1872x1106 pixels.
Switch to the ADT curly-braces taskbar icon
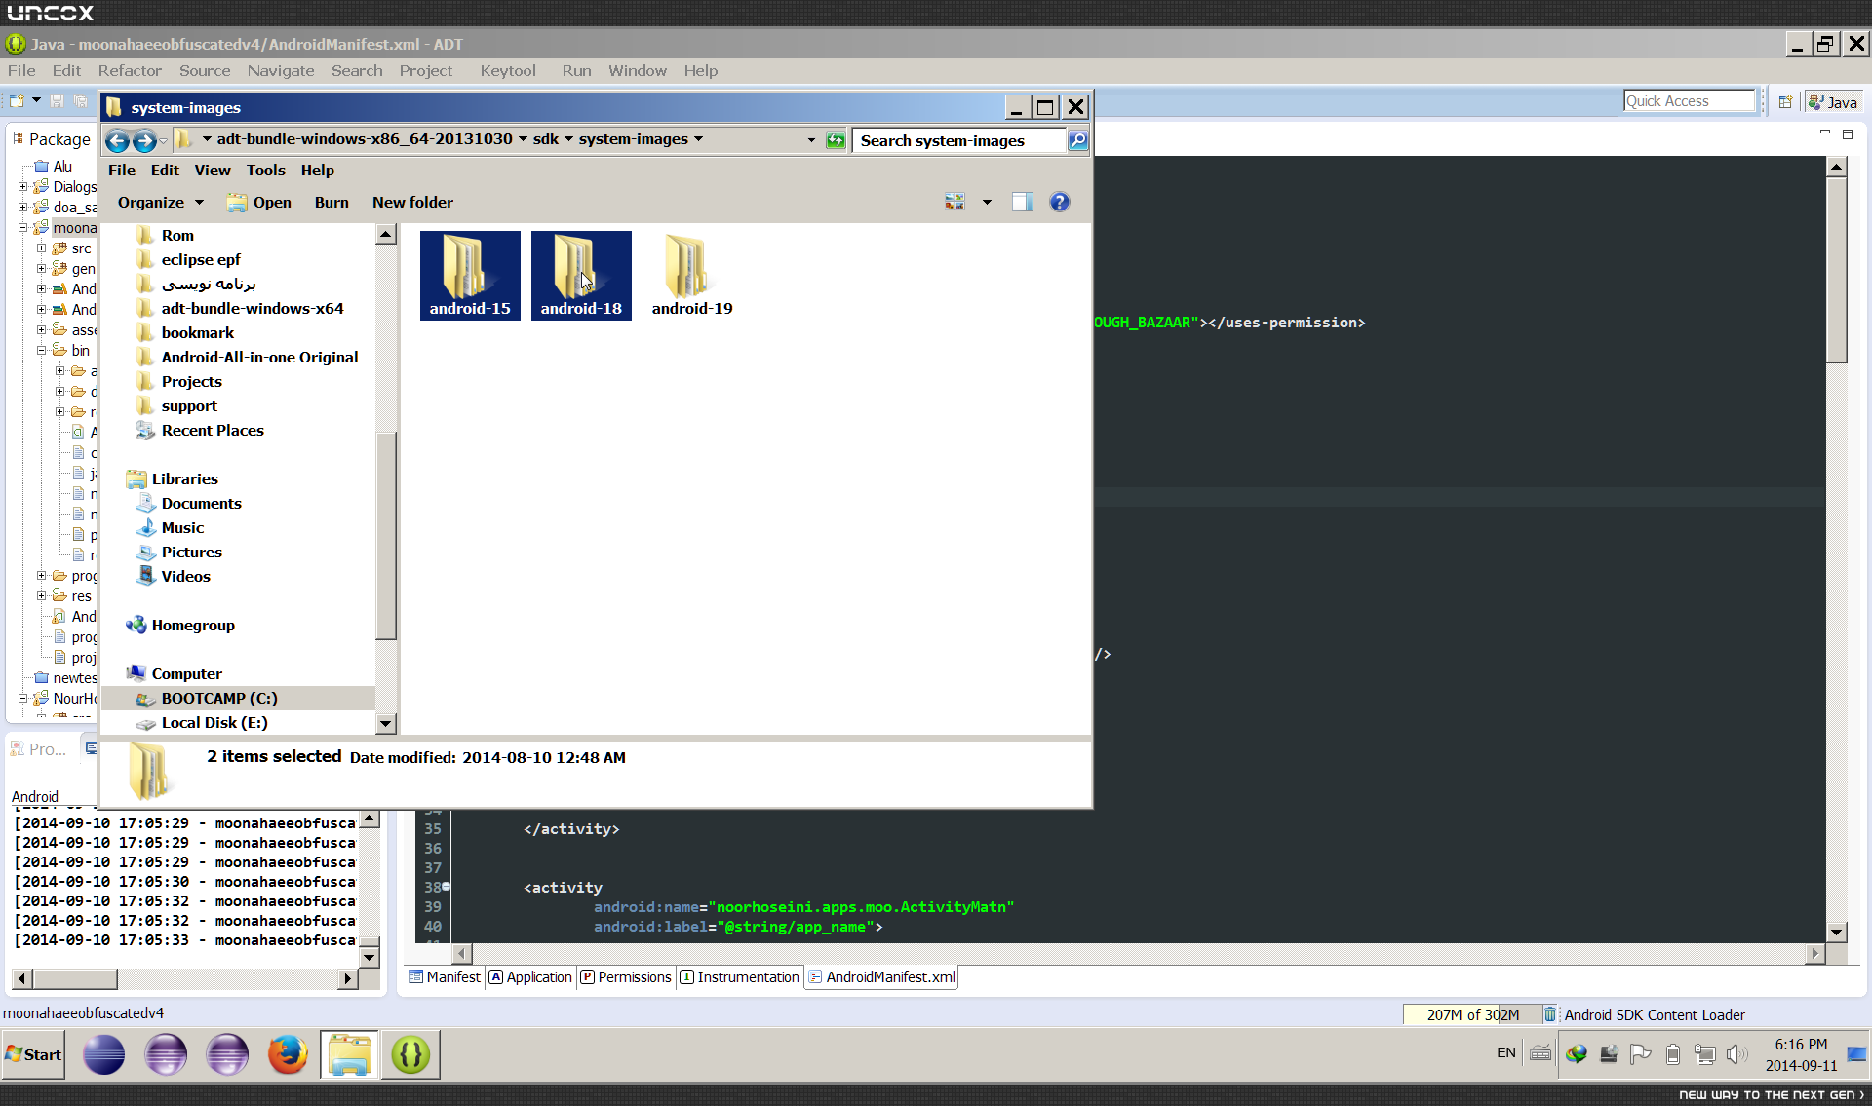pyautogui.click(x=410, y=1054)
